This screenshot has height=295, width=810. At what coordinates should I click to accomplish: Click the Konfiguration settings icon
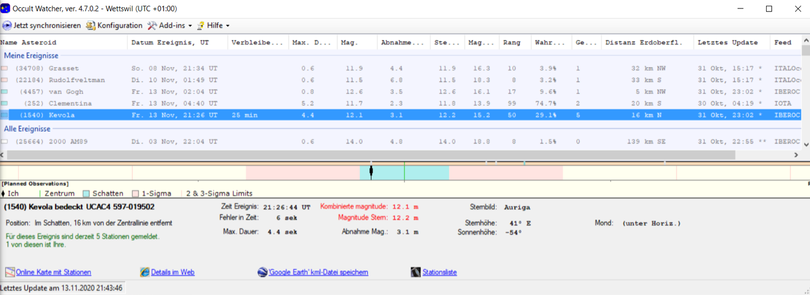pos(91,26)
